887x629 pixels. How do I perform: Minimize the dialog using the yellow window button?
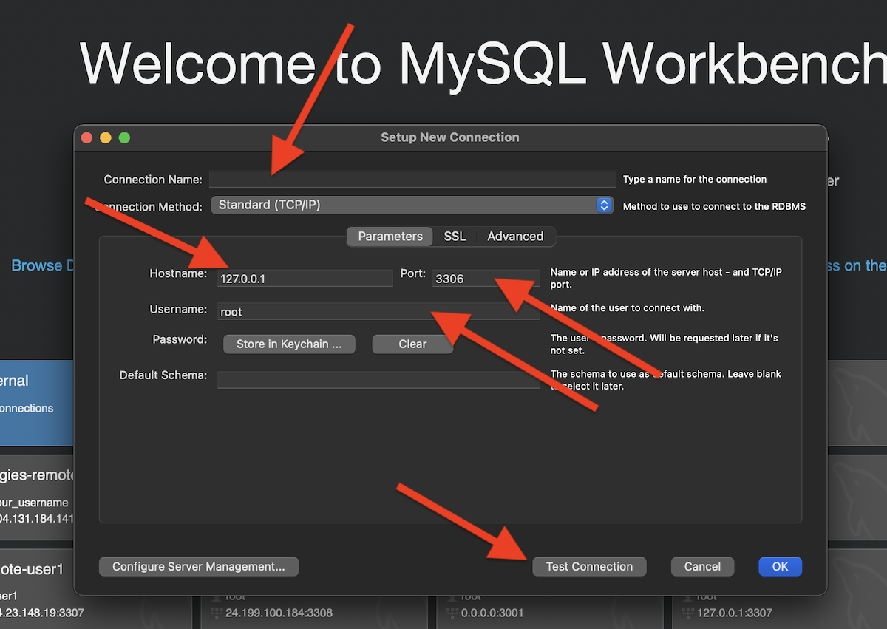point(105,137)
